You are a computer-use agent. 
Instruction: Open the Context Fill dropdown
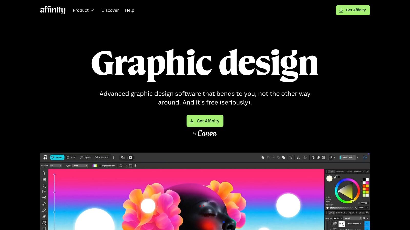55,166
